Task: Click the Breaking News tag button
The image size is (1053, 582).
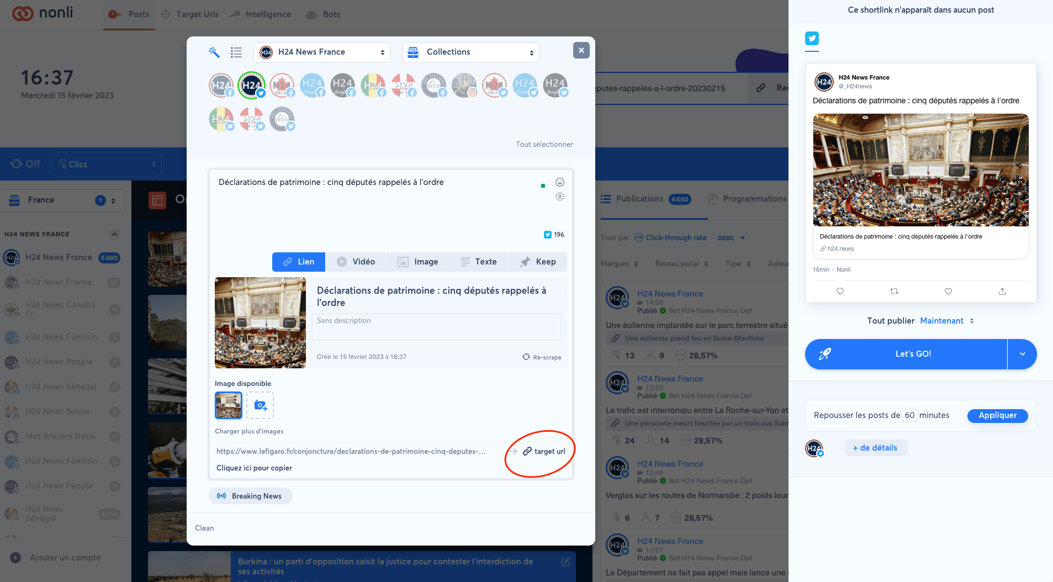Action: tap(250, 496)
